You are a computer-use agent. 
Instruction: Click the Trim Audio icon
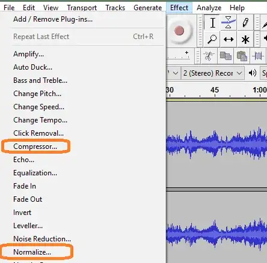tap(258, 56)
